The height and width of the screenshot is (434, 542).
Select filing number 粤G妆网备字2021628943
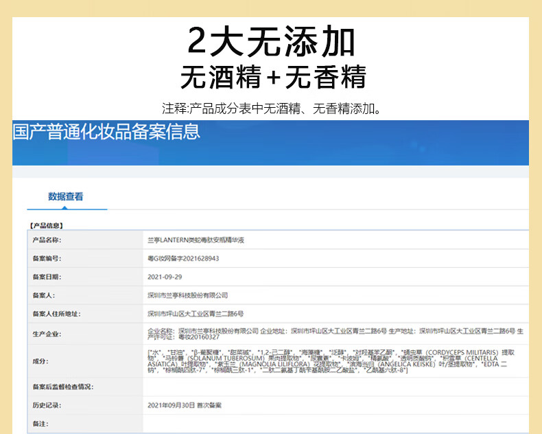click(183, 258)
